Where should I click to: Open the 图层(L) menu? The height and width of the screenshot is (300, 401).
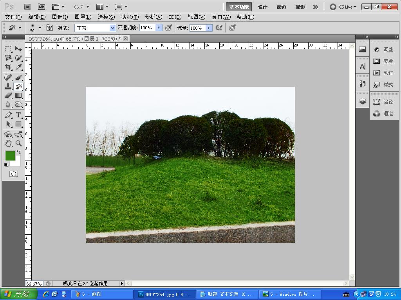83,17
